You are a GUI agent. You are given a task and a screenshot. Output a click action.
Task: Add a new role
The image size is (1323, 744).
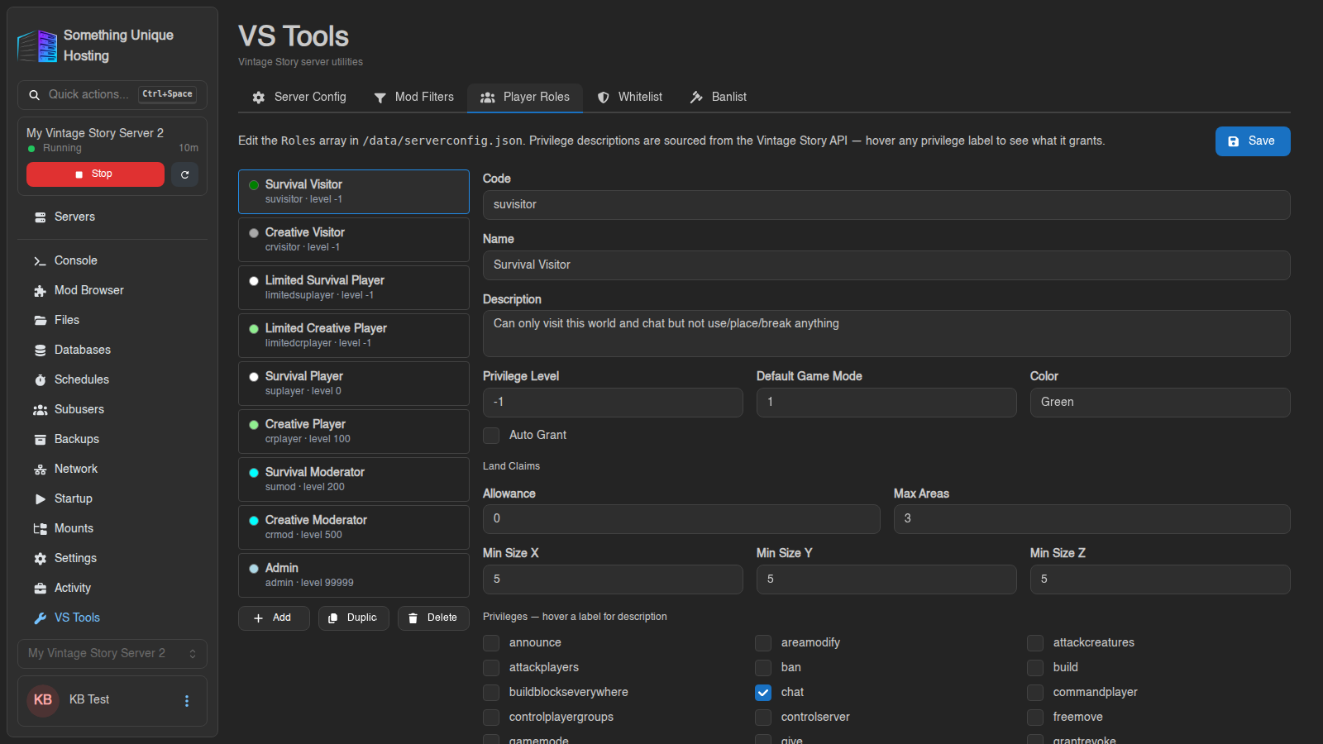(x=274, y=618)
